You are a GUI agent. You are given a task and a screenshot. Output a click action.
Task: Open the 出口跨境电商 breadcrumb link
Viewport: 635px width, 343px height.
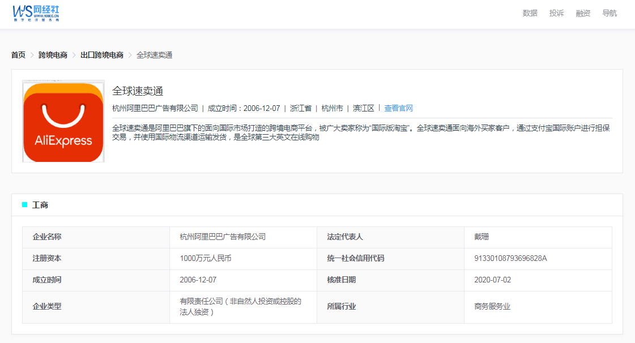tap(101, 55)
